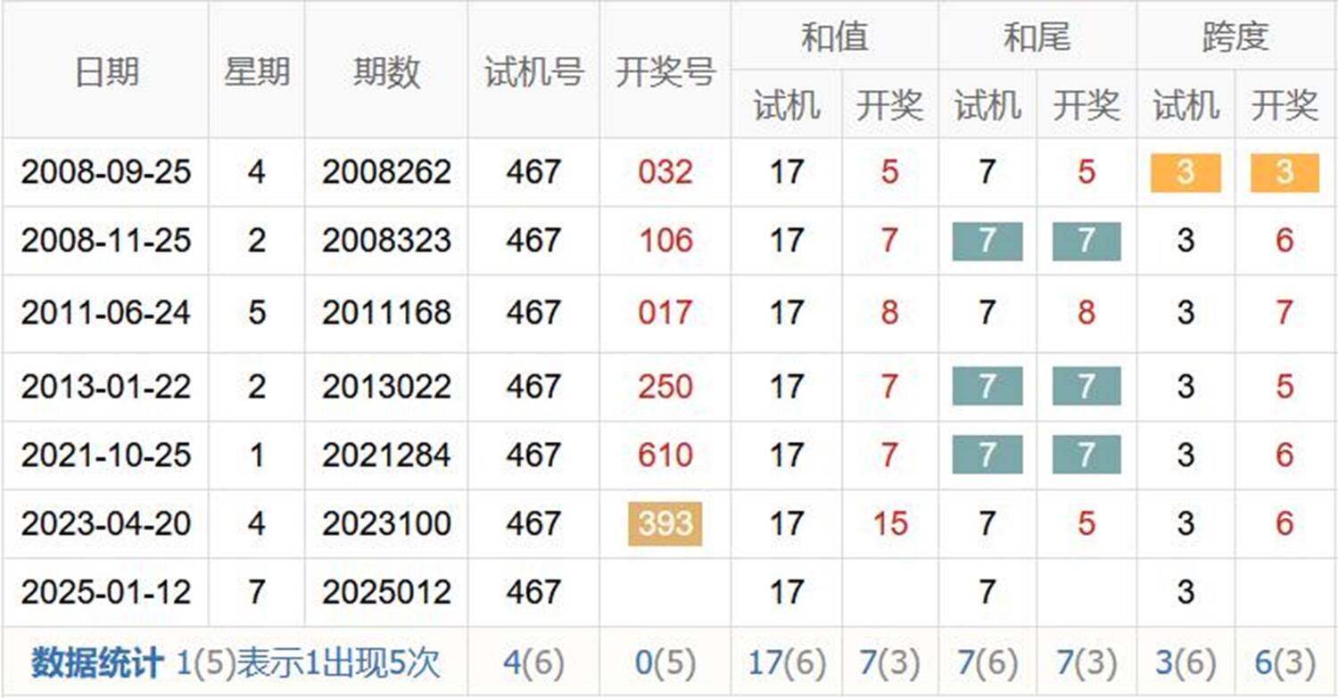The image size is (1338, 698).
Task: Select the 和尾 group header
Action: pos(1037,37)
